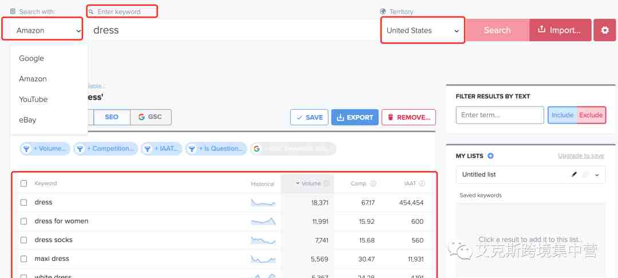Open historical trend chart for 'maxi dress'
The height and width of the screenshot is (278, 618).
(x=263, y=259)
